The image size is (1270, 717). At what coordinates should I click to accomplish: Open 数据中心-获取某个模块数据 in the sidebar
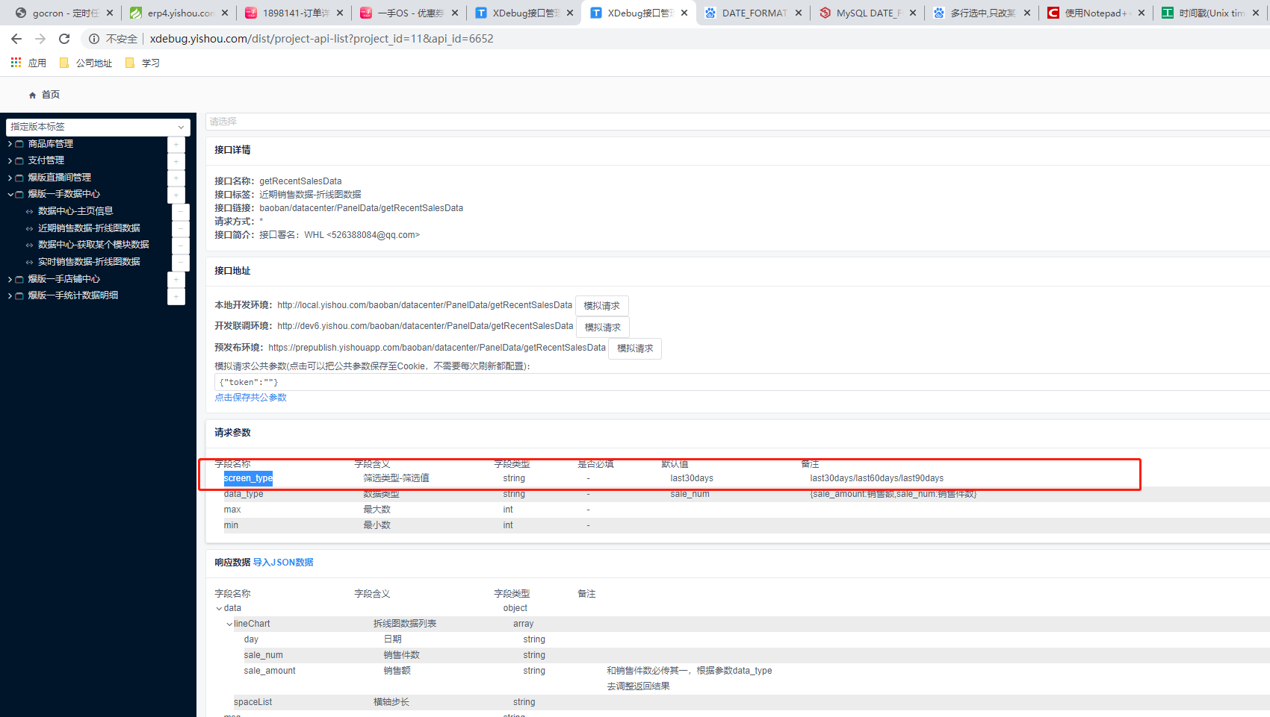tap(93, 245)
